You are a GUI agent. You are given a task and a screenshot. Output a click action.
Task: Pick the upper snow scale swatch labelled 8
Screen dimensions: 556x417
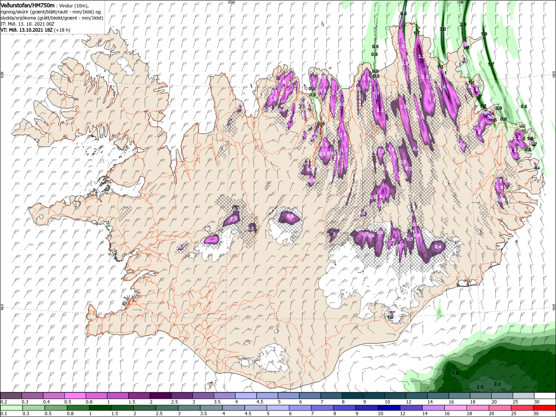coord(352,396)
